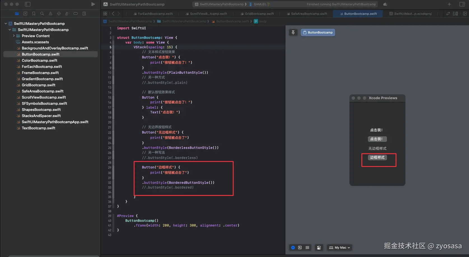
Task: Go back in editor history
Action: pyautogui.click(x=113, y=13)
